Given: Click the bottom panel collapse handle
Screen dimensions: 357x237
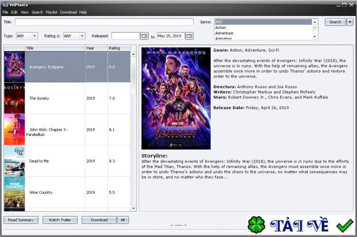Looking at the screenshot, I should pos(178,225).
